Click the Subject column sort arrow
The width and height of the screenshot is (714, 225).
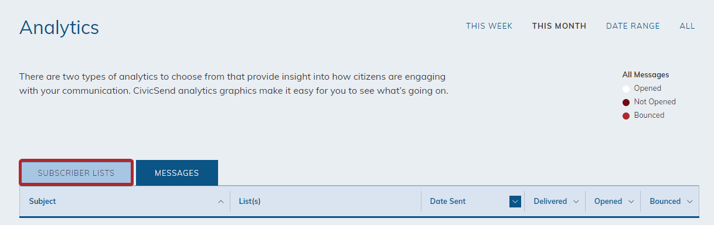221,202
